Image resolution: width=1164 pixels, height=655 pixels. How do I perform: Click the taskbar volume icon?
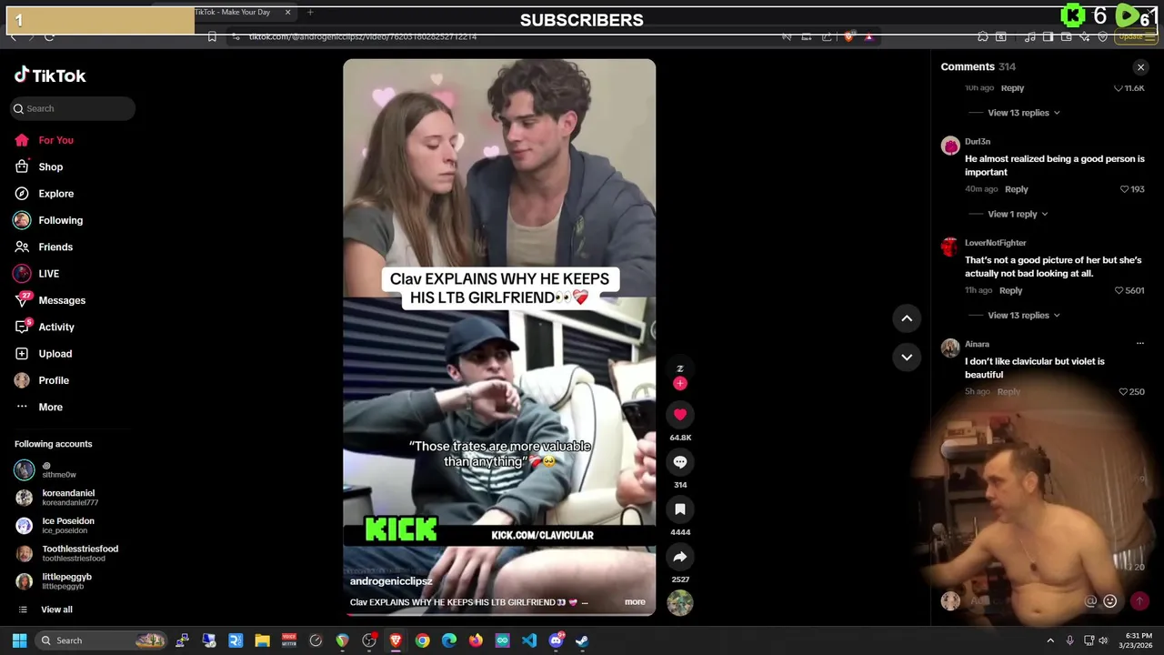[1103, 640]
